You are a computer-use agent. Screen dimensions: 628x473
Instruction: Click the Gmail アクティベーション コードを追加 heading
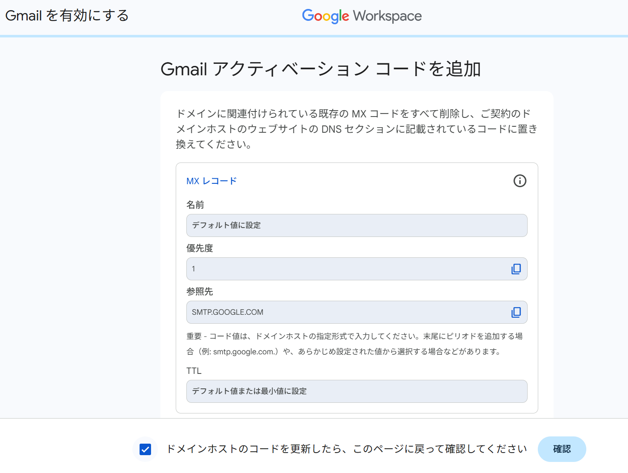click(x=320, y=69)
